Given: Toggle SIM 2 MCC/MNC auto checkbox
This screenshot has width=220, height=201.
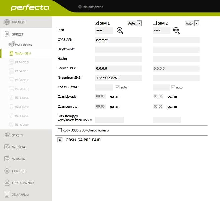Looking at the screenshot, I should (x=173, y=87).
